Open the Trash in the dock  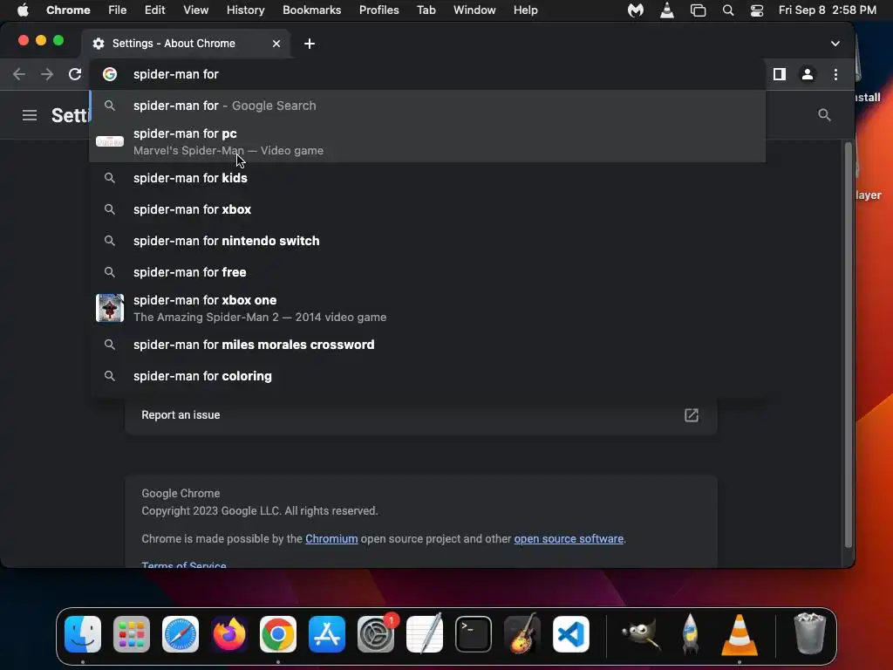coord(809,633)
